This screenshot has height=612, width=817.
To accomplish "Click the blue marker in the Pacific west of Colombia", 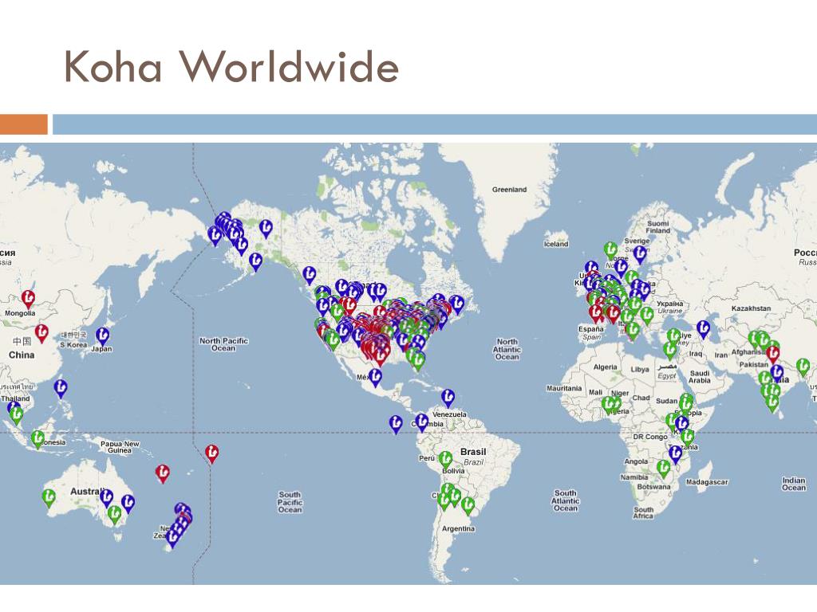I will click(x=396, y=424).
